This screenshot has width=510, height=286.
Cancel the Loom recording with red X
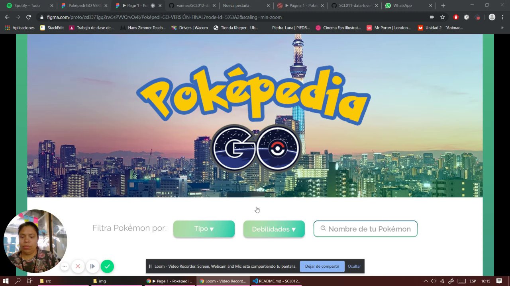tap(78, 266)
